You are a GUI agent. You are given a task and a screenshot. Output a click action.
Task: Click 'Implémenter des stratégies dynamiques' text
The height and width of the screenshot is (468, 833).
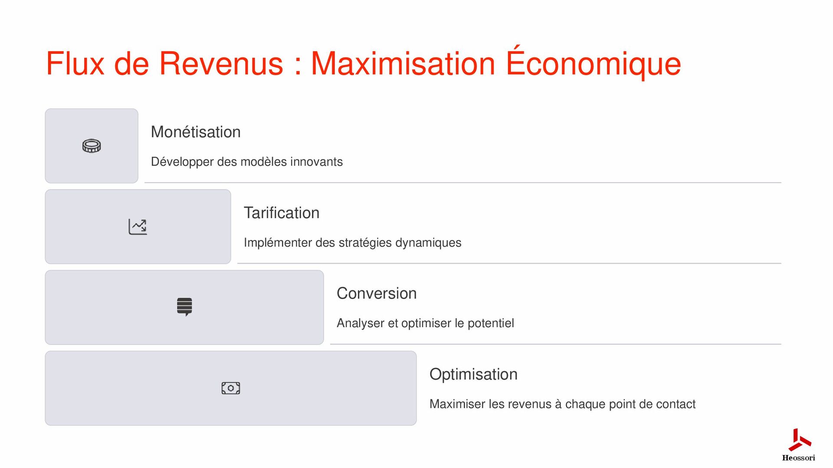[352, 243]
